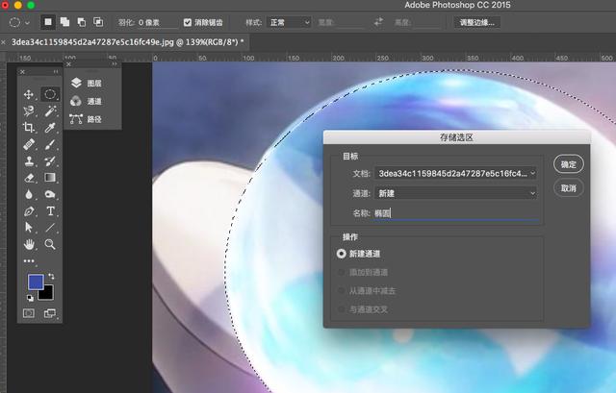Select the Type tool
This screenshot has height=393, width=616.
point(50,211)
